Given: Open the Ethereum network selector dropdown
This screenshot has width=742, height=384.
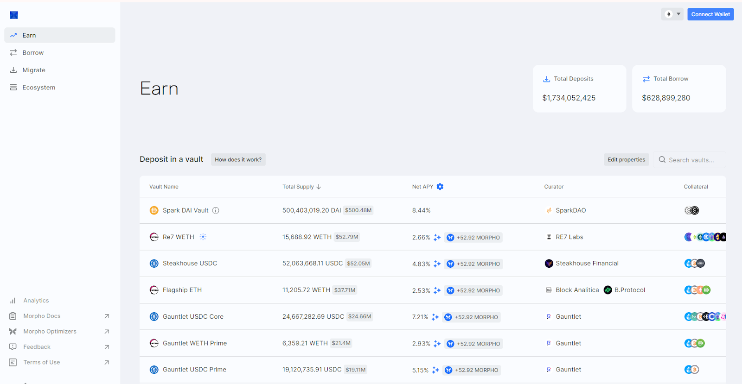Looking at the screenshot, I should (672, 14).
